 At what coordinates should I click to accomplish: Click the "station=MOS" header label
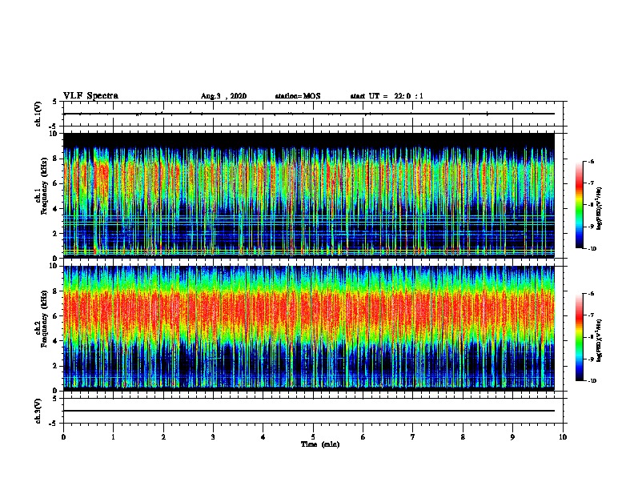[298, 96]
